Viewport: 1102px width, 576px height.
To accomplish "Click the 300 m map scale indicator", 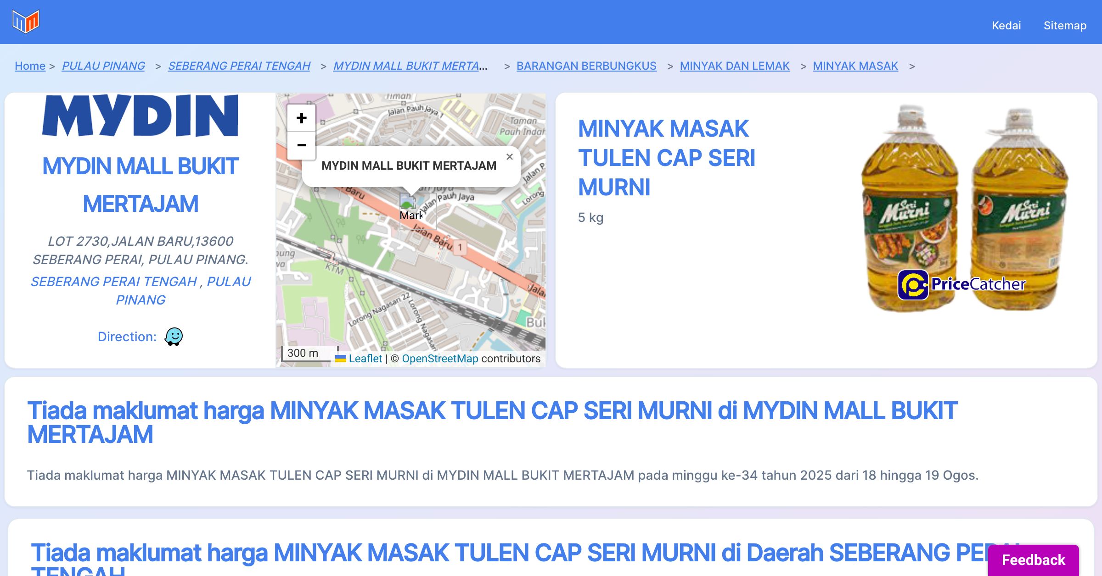I will (x=309, y=353).
